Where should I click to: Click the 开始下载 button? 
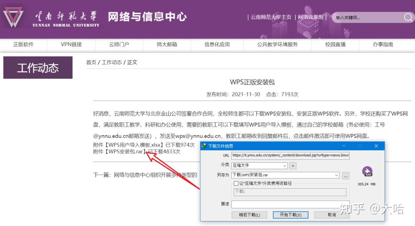pos(290,215)
